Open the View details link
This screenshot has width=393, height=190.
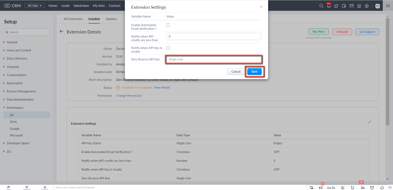162,87
